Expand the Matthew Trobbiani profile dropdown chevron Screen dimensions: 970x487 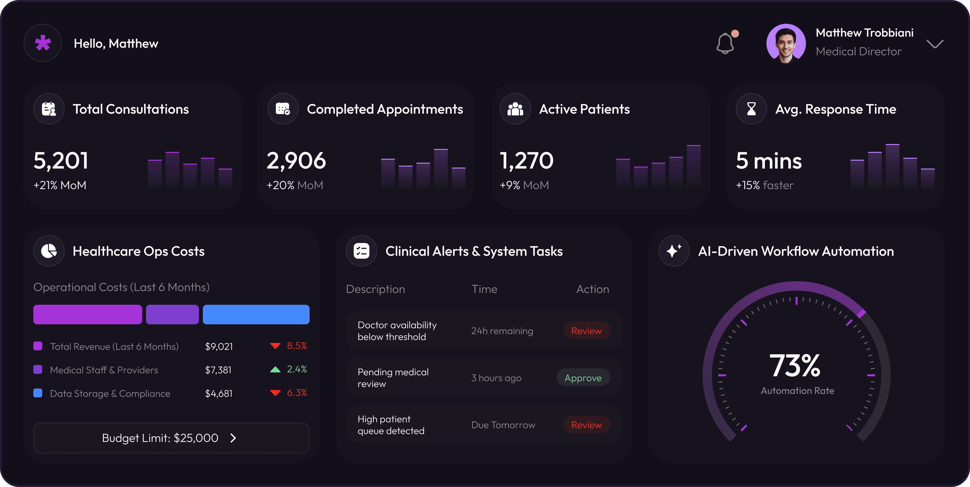pyautogui.click(x=935, y=44)
